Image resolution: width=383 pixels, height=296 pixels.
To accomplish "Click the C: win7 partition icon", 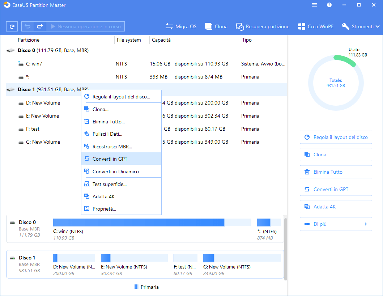I will tap(21, 64).
